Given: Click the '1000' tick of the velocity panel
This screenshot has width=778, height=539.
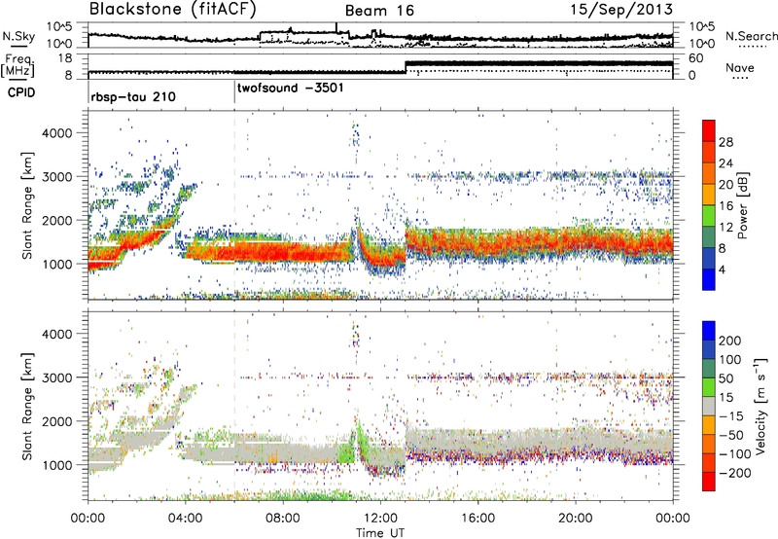Looking at the screenshot, I should coord(56,465).
